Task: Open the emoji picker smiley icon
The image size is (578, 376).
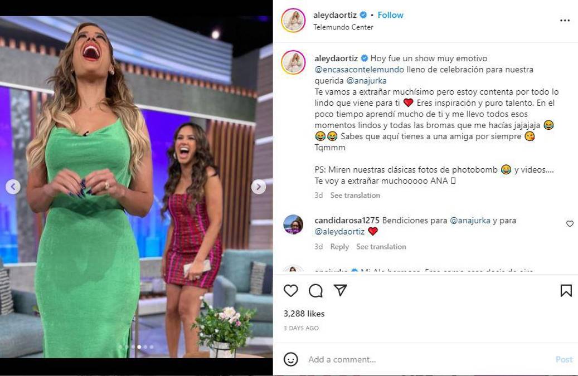Action: coord(290,359)
